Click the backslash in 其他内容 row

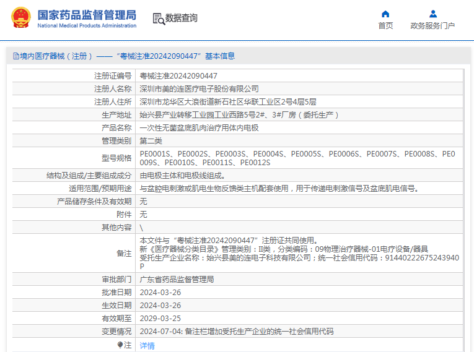tap(141, 228)
